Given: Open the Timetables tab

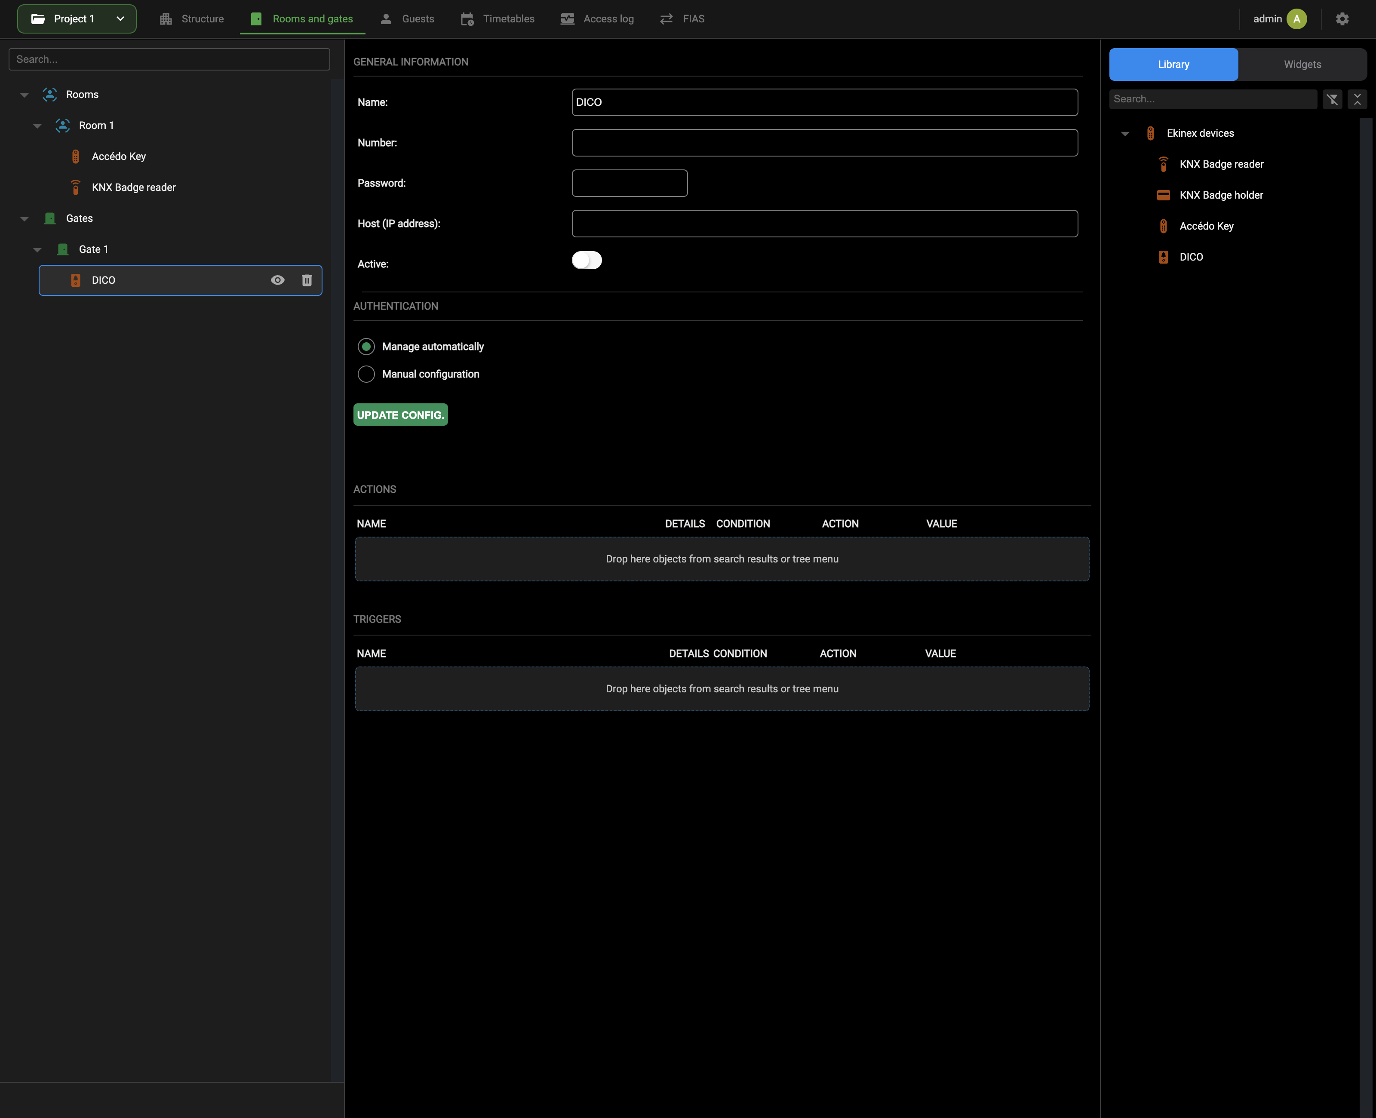Looking at the screenshot, I should click(x=498, y=19).
